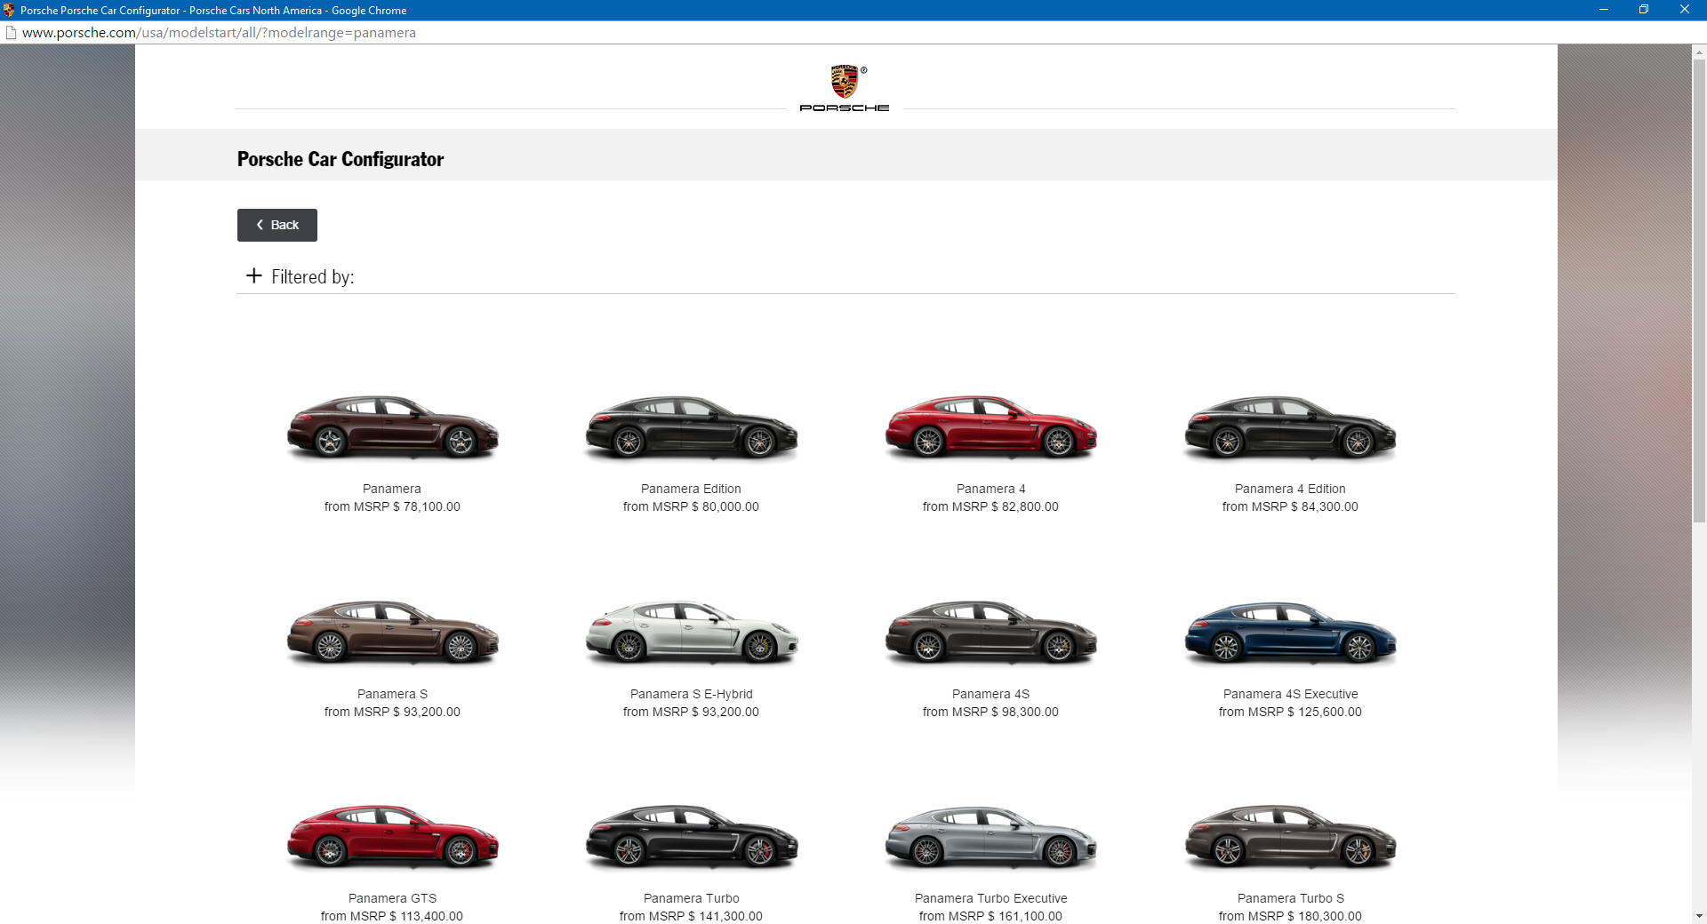1707x924 pixels.
Task: Select the brown Panamera car image
Action: pyautogui.click(x=392, y=427)
